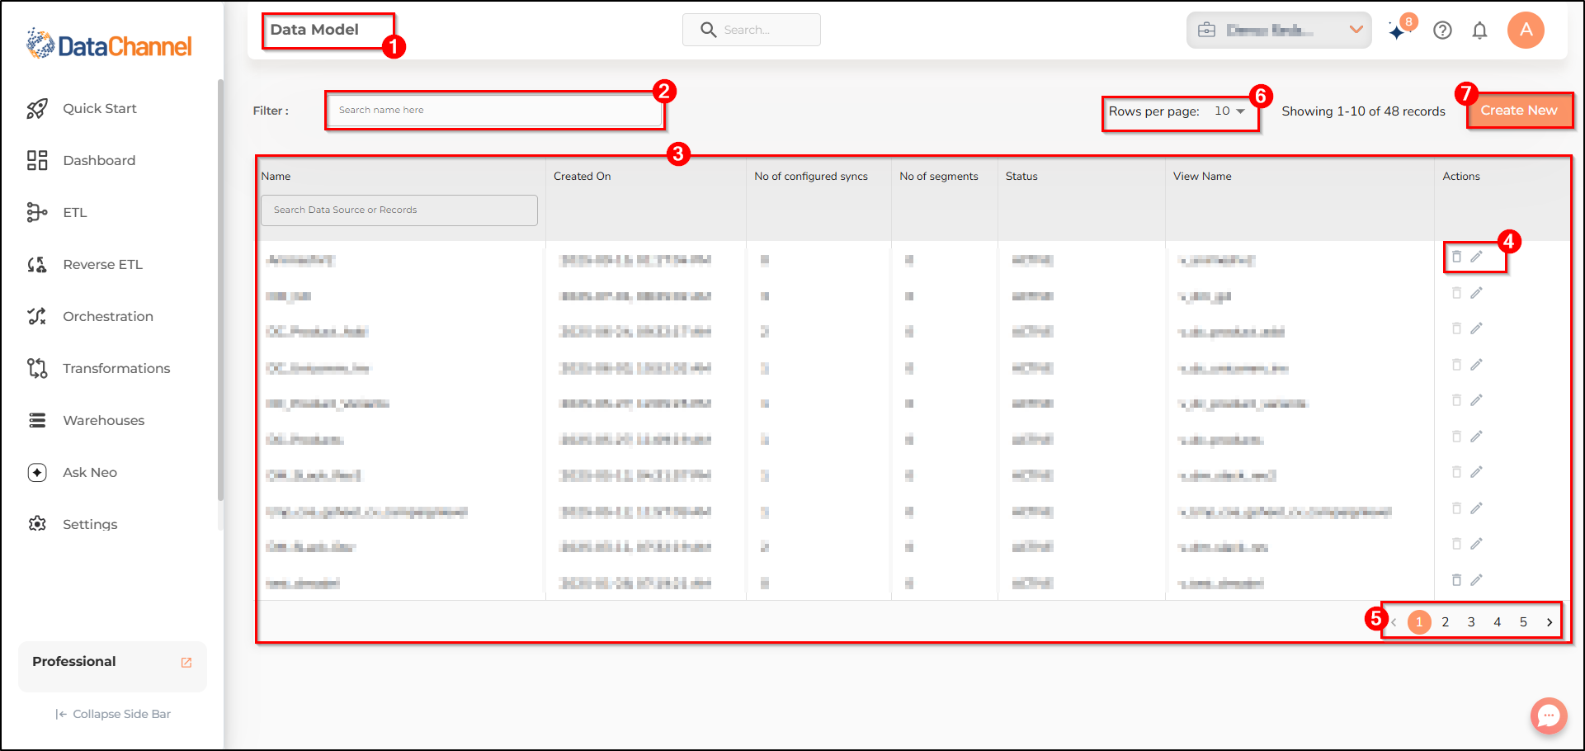Click the Search Data Source or Records field
Viewport: 1585px width, 751px height.
click(399, 210)
